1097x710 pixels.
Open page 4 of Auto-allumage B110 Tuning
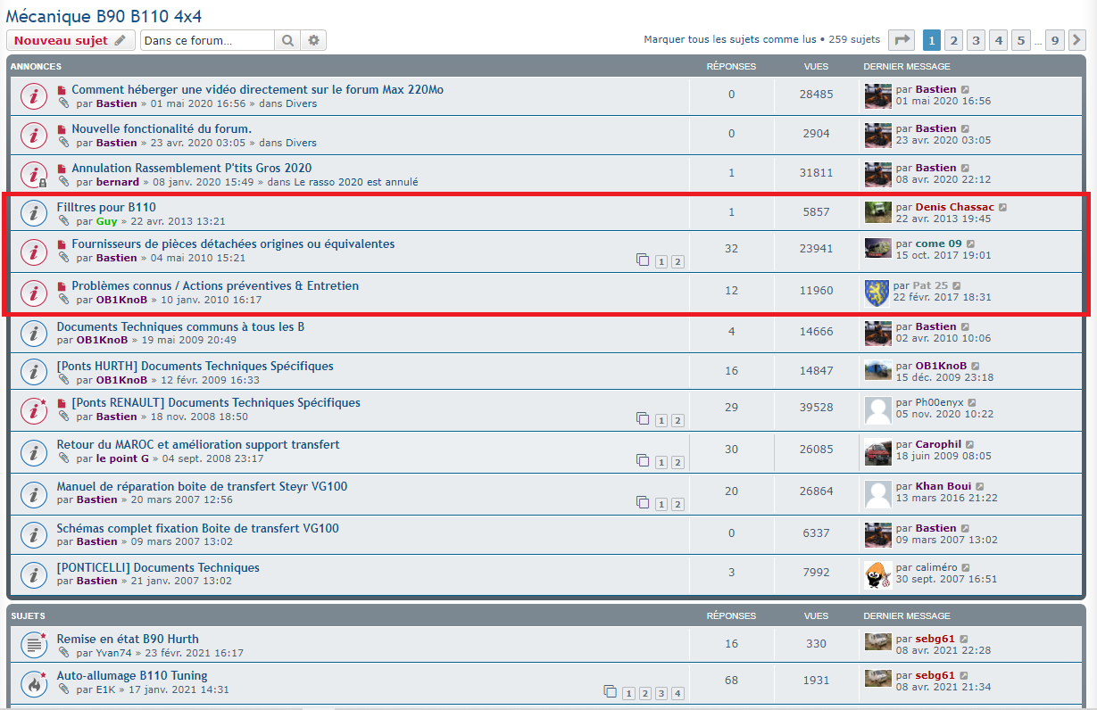[x=677, y=693]
